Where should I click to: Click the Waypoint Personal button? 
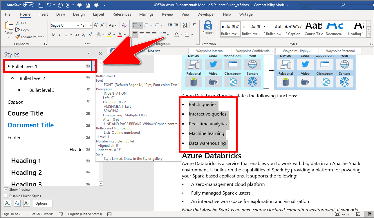pos(340,51)
